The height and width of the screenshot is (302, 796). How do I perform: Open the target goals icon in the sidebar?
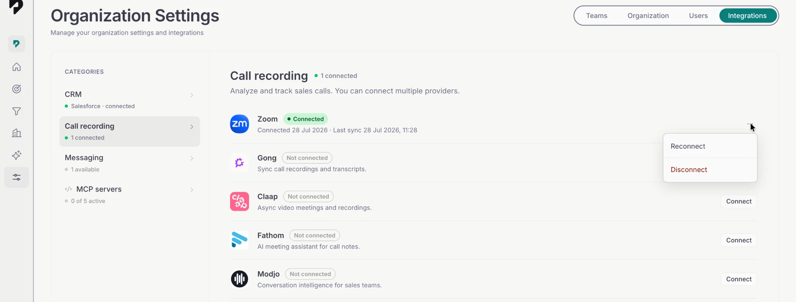(x=16, y=89)
